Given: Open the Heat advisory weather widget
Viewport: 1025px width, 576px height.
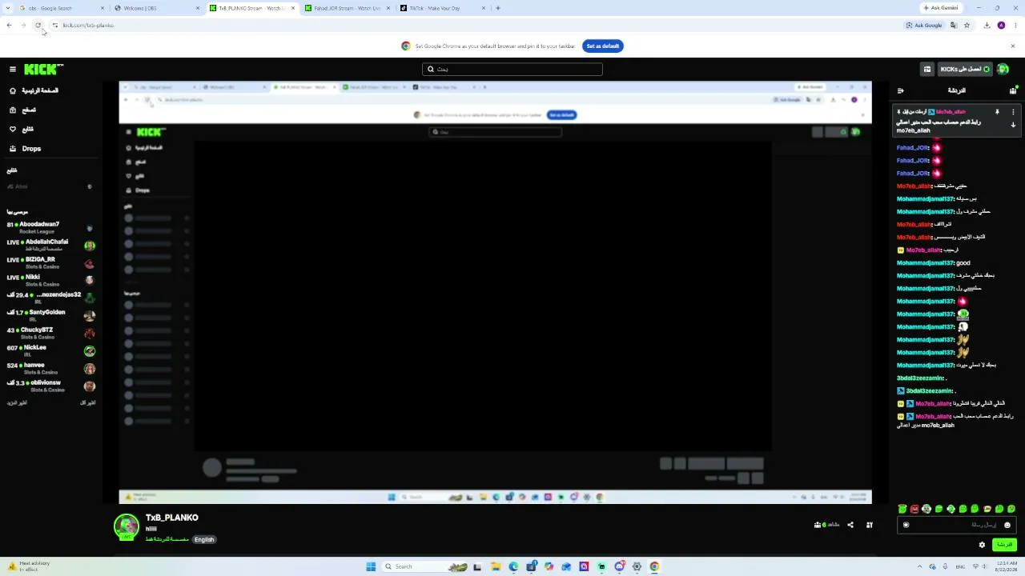Looking at the screenshot, I should point(28,566).
